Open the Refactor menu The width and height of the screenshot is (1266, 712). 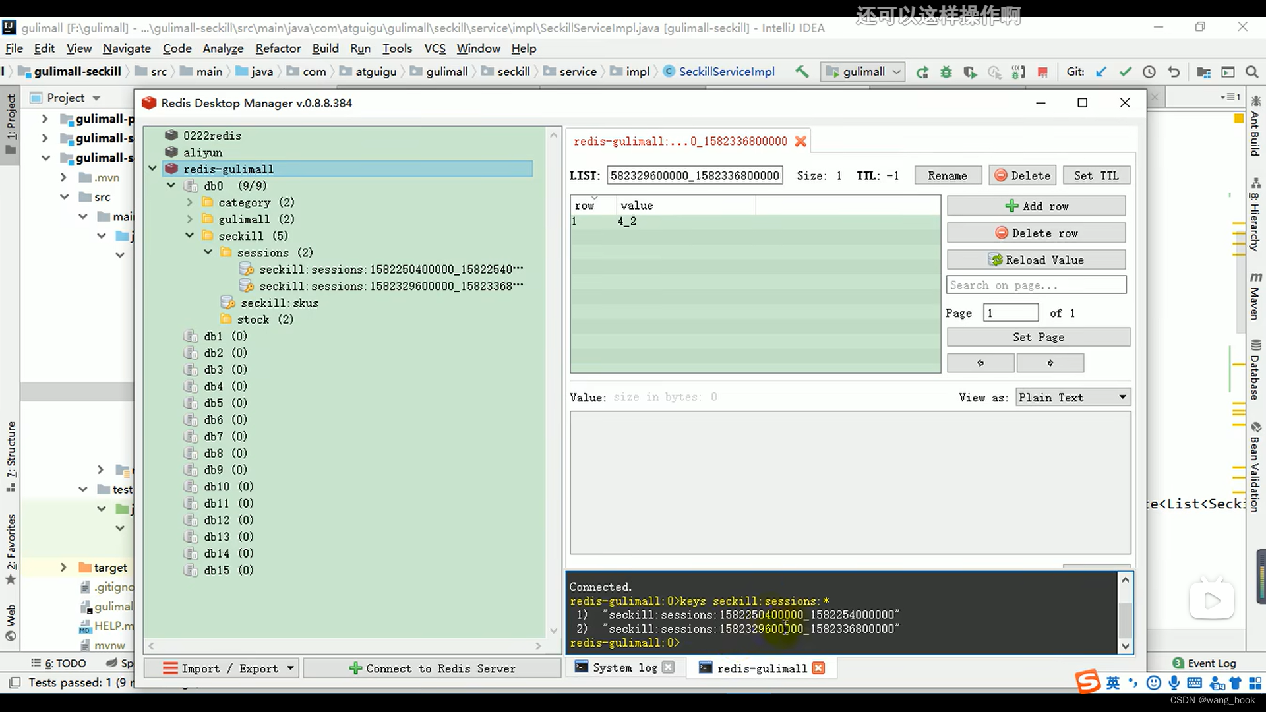(278, 48)
